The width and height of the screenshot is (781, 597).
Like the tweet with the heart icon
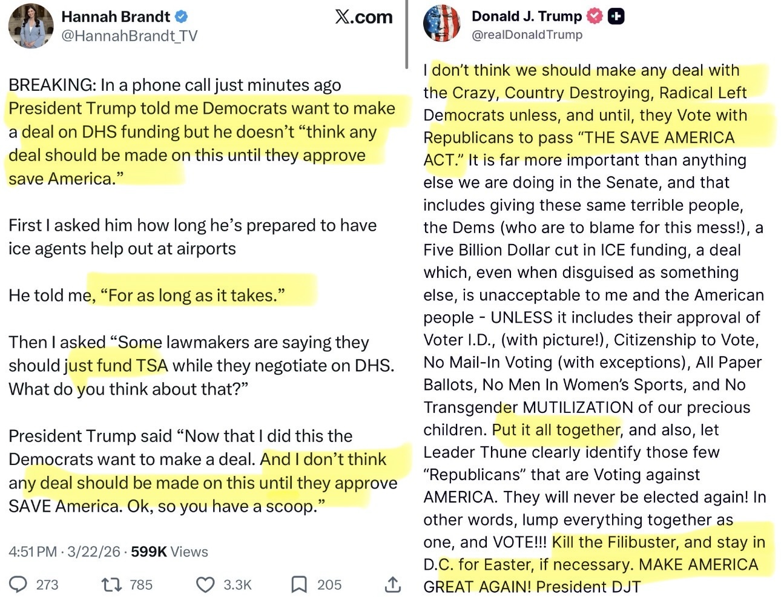tap(206, 584)
